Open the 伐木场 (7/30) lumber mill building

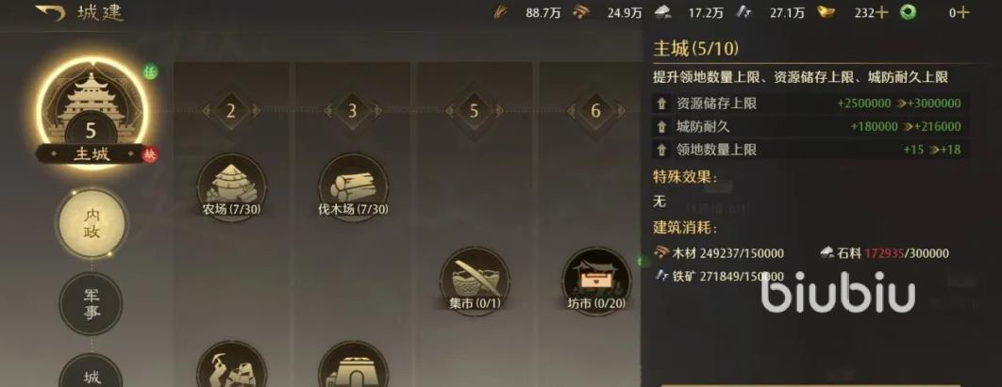click(x=353, y=186)
